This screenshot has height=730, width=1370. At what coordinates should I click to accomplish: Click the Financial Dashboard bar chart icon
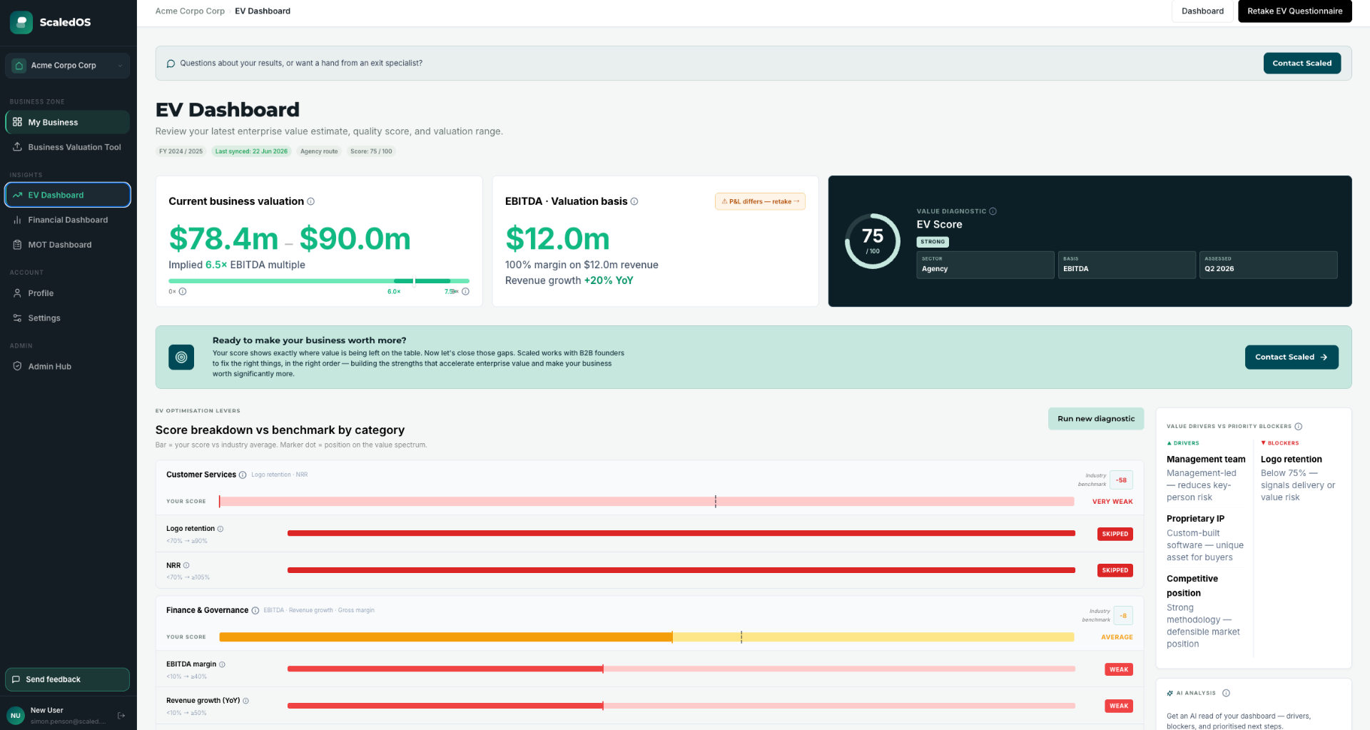tap(17, 220)
